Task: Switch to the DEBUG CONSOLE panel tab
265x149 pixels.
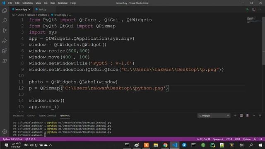Action: (48, 116)
